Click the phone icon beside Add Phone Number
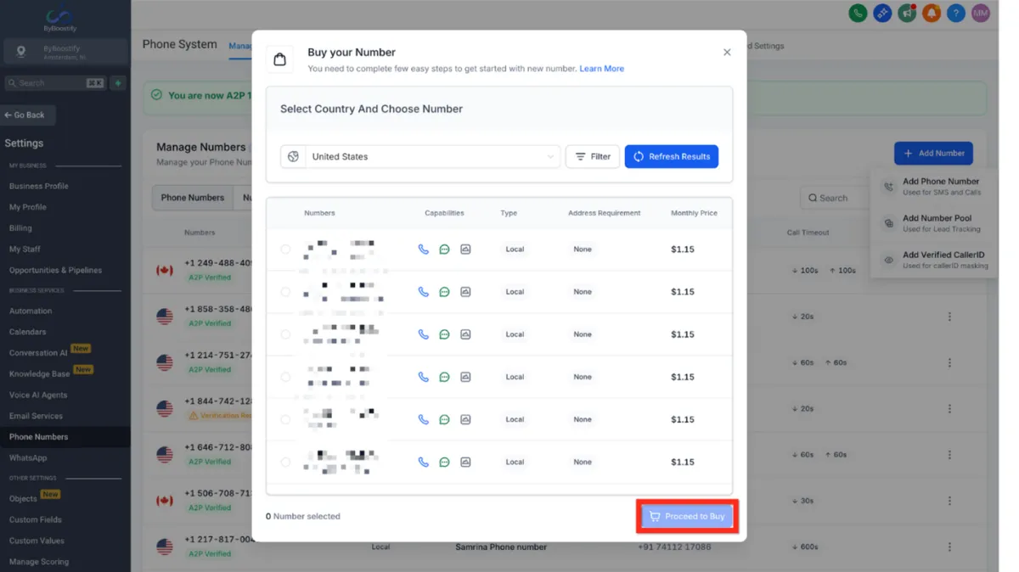The width and height of the screenshot is (1019, 572). (x=888, y=187)
